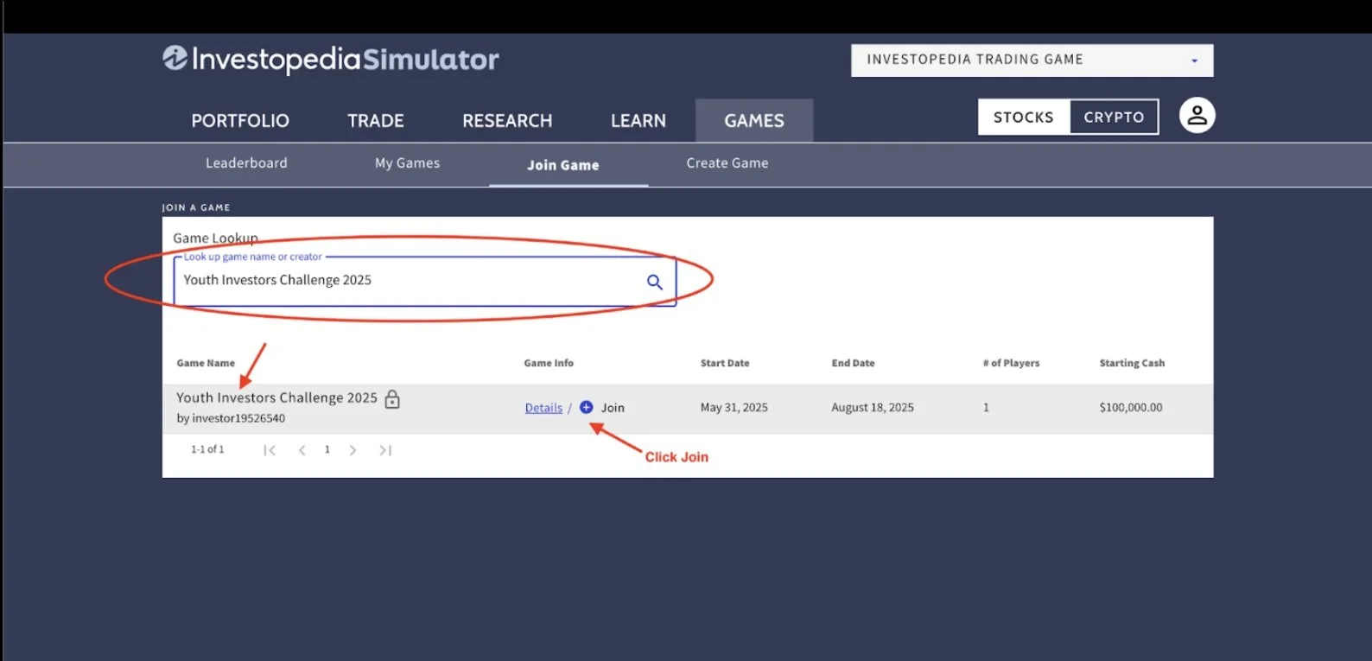Screen dimensions: 1372x661
Task: Go to previous page of results
Action: (x=302, y=450)
